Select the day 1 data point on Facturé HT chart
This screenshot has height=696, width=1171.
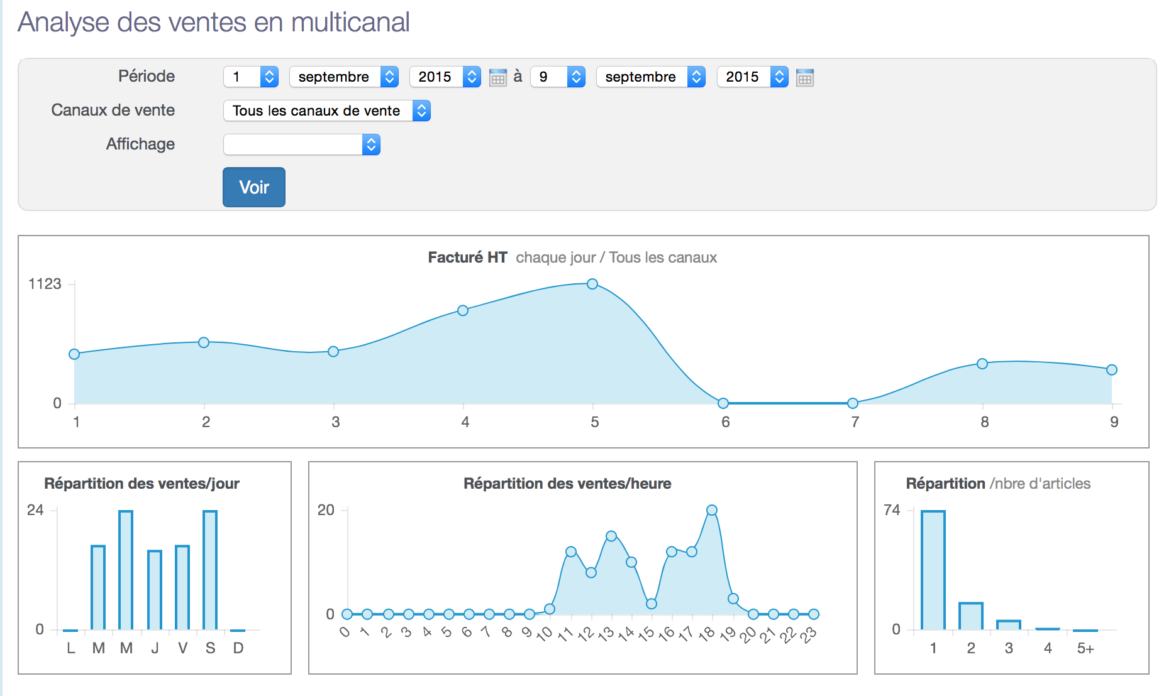(x=74, y=354)
